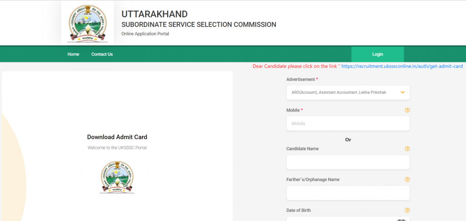Open help icon next to Date of Birth
Image resolution: width=466 pixels, height=221 pixels.
407,210
